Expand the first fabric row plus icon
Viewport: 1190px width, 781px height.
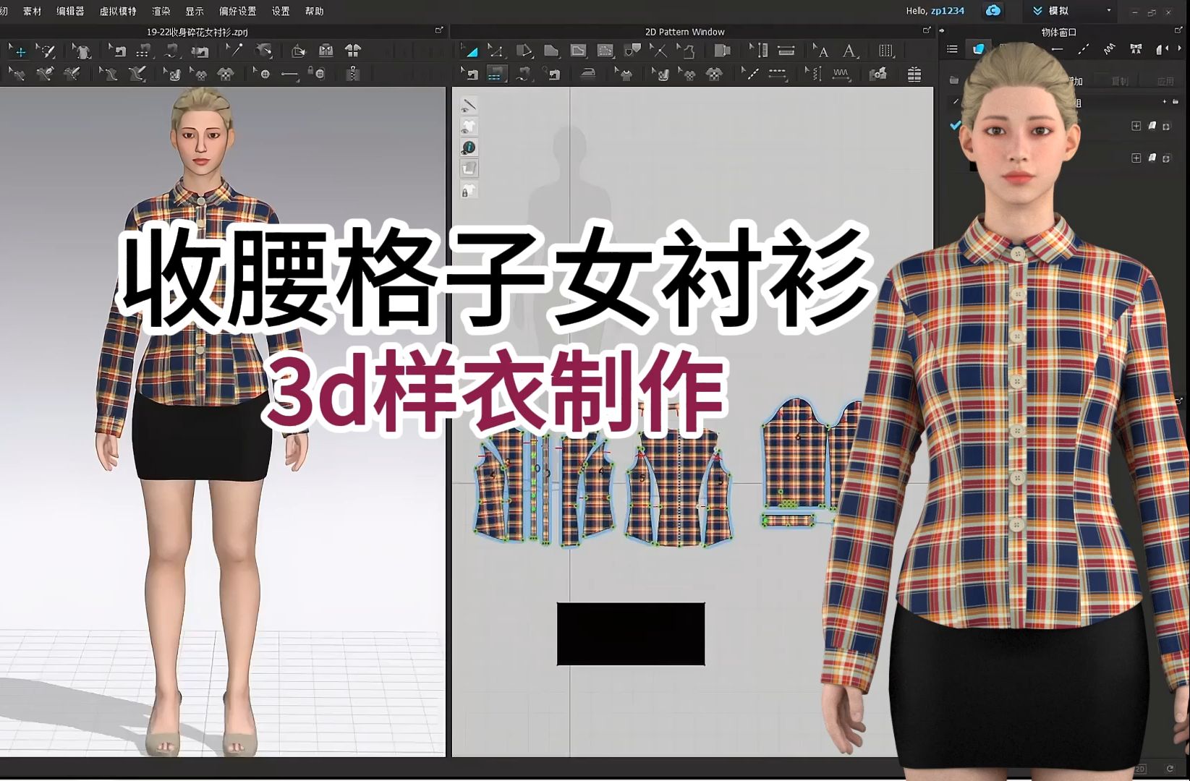click(1136, 126)
